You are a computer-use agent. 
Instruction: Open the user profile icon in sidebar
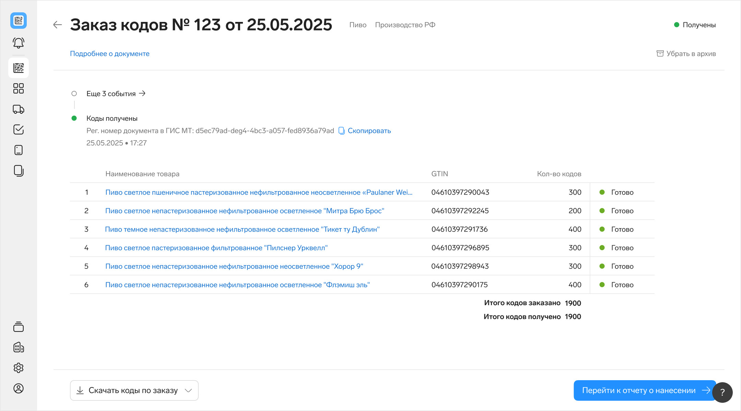[x=19, y=388]
